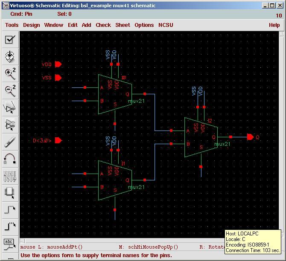The image size is (286, 261).
Task: Choose the Delete eraser icon
Action: pyautogui.click(x=10, y=142)
